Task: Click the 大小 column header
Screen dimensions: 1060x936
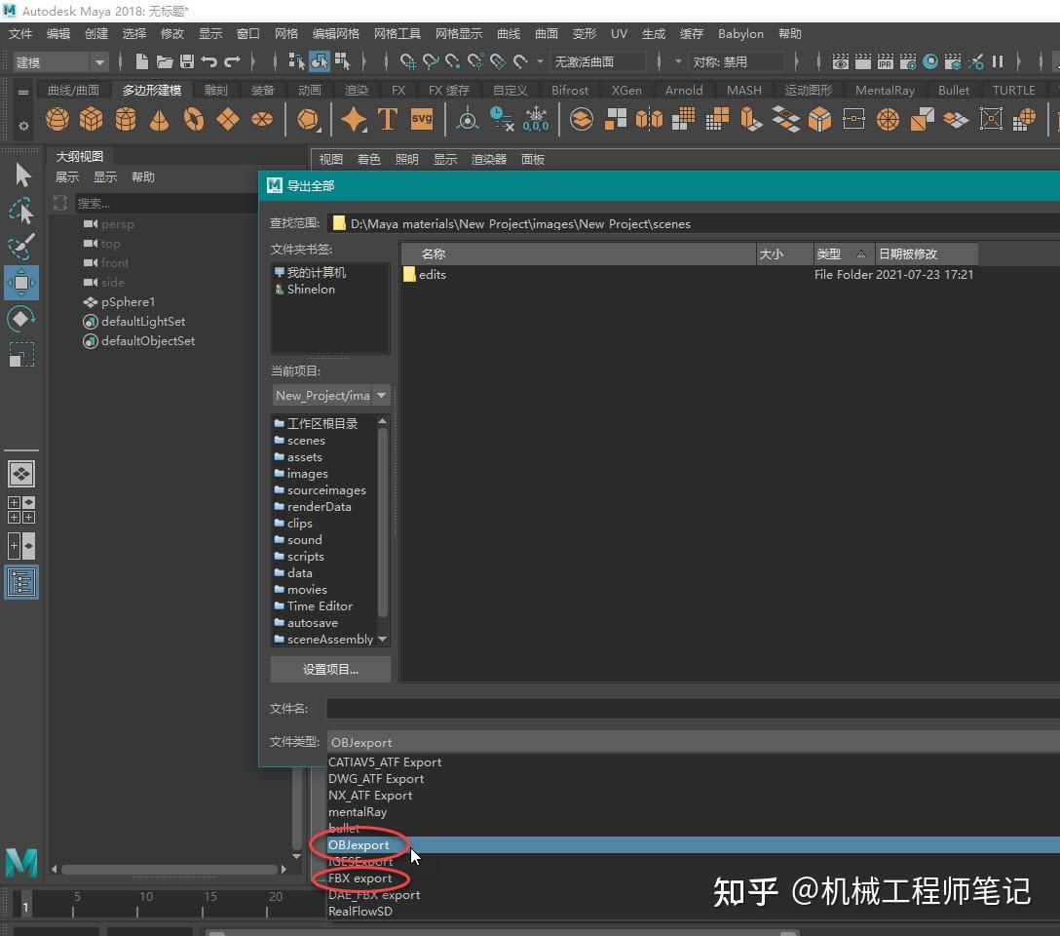Action: [x=784, y=253]
